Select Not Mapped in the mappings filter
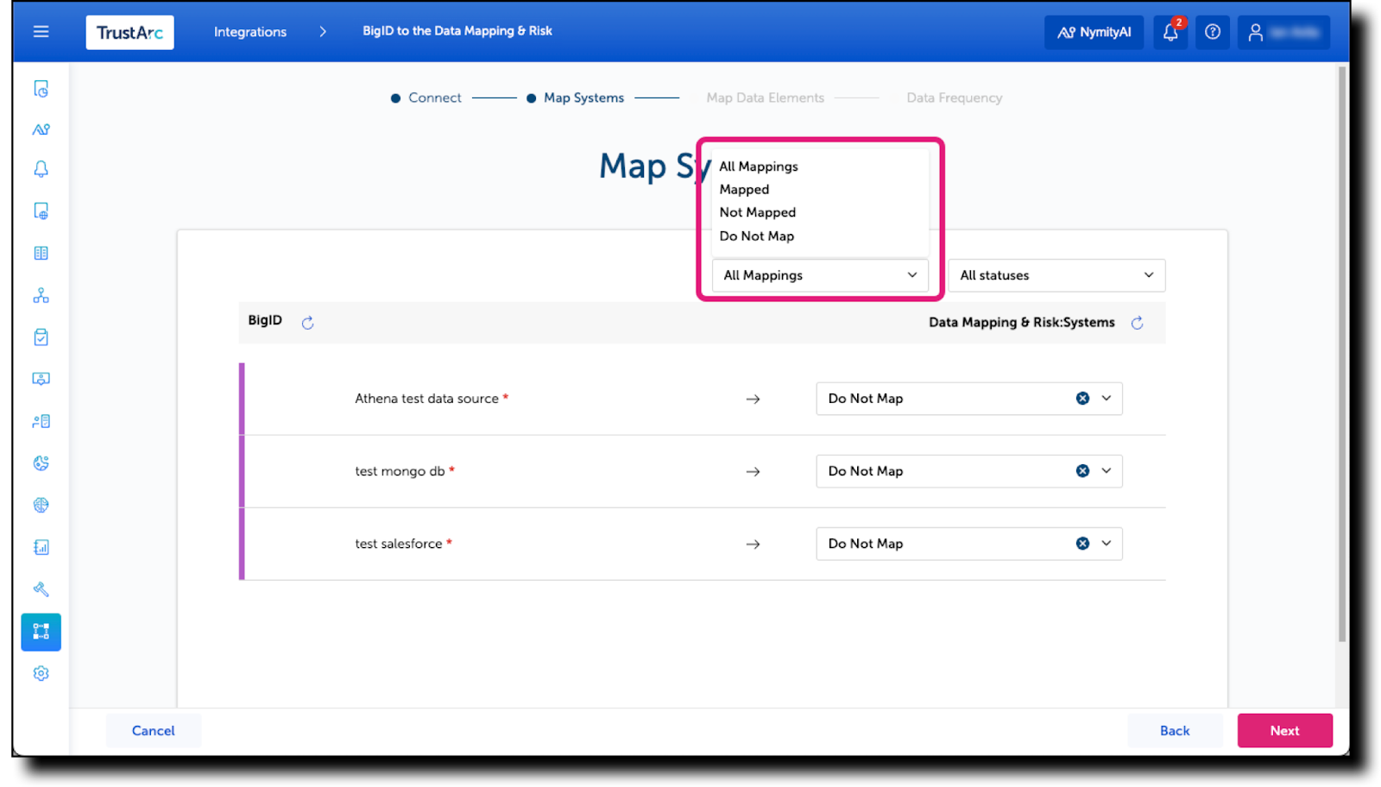The width and height of the screenshot is (1381, 787). point(757,211)
